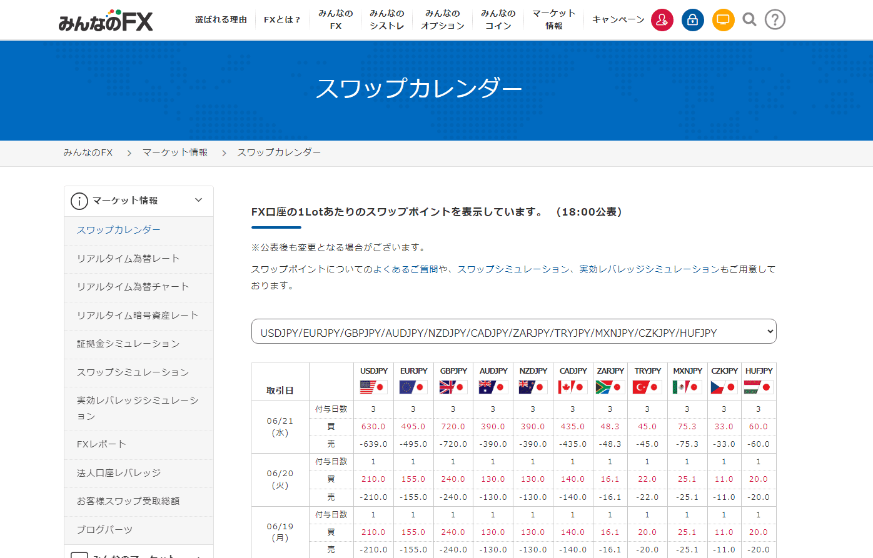Select ブログパーツ in the sidebar

139,530
